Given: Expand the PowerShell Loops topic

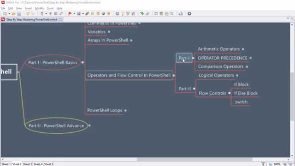Looking at the screenshot, I should [125, 111].
